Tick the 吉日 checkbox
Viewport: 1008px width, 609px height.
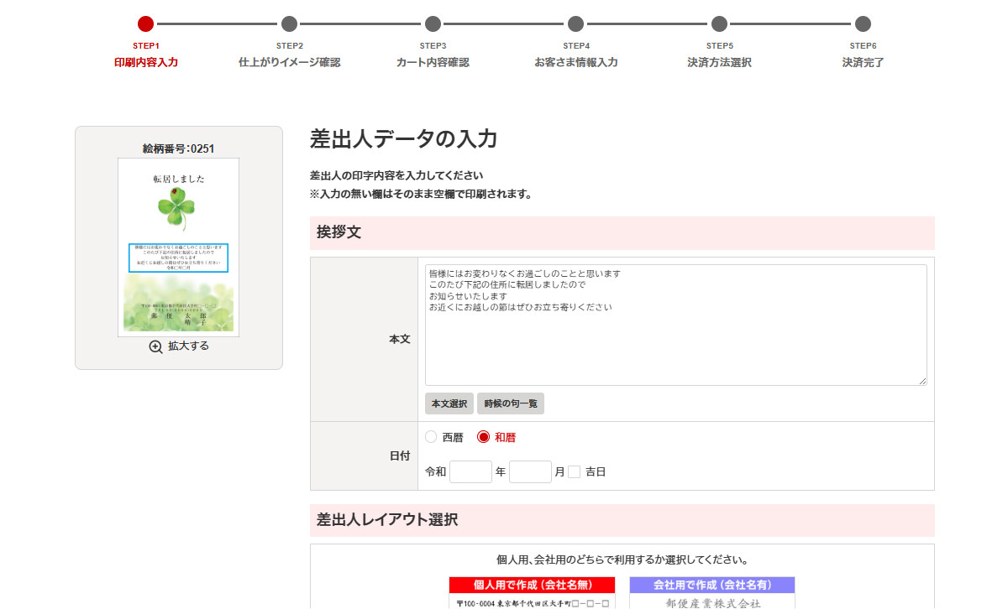[575, 472]
